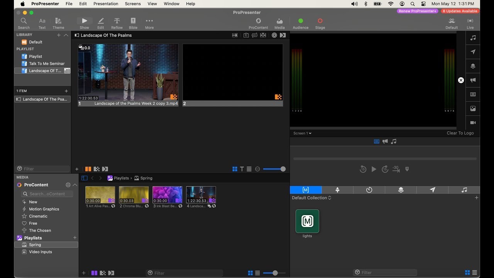The image size is (494, 278).
Task: Open the Search tool in the toolbar
Action: pos(24,23)
